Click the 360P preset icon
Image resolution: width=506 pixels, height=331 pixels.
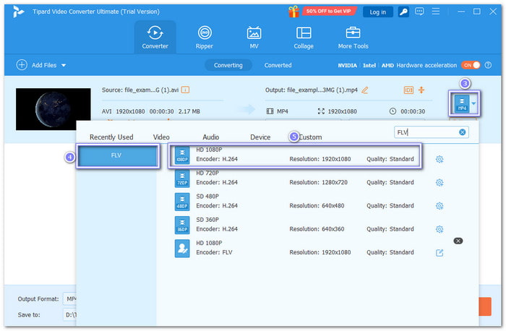click(x=182, y=225)
